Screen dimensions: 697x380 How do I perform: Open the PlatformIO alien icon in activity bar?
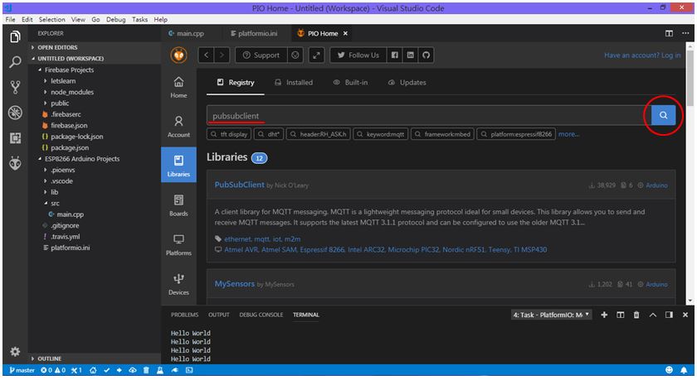[x=15, y=164]
